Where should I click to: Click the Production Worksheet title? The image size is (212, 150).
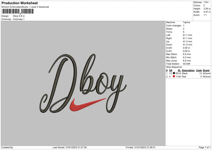click(x=19, y=3)
